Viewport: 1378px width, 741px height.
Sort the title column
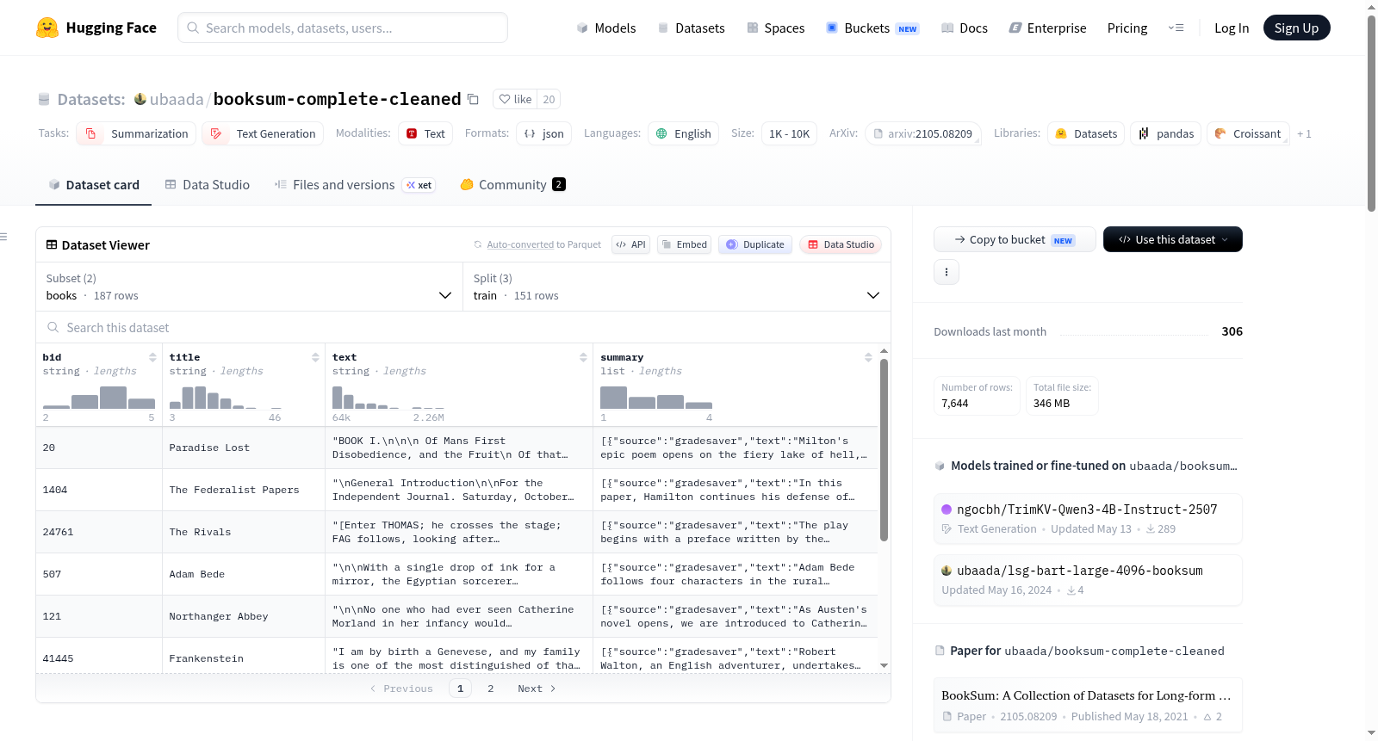pos(315,357)
